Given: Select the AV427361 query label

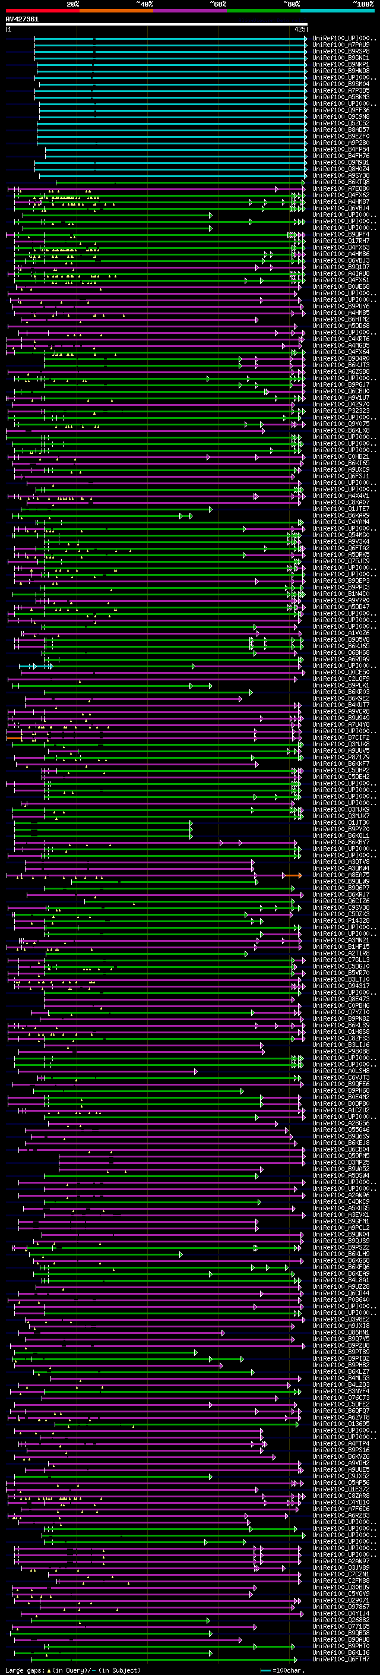Looking at the screenshot, I should coord(22,20).
